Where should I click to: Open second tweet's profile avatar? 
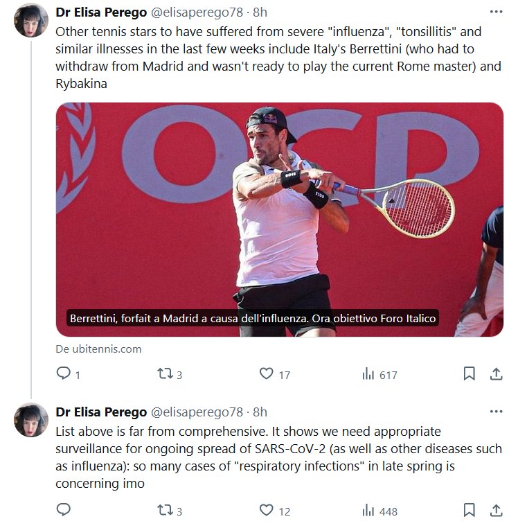pyautogui.click(x=31, y=419)
